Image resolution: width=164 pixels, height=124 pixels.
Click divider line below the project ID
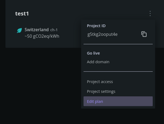point(118,44)
